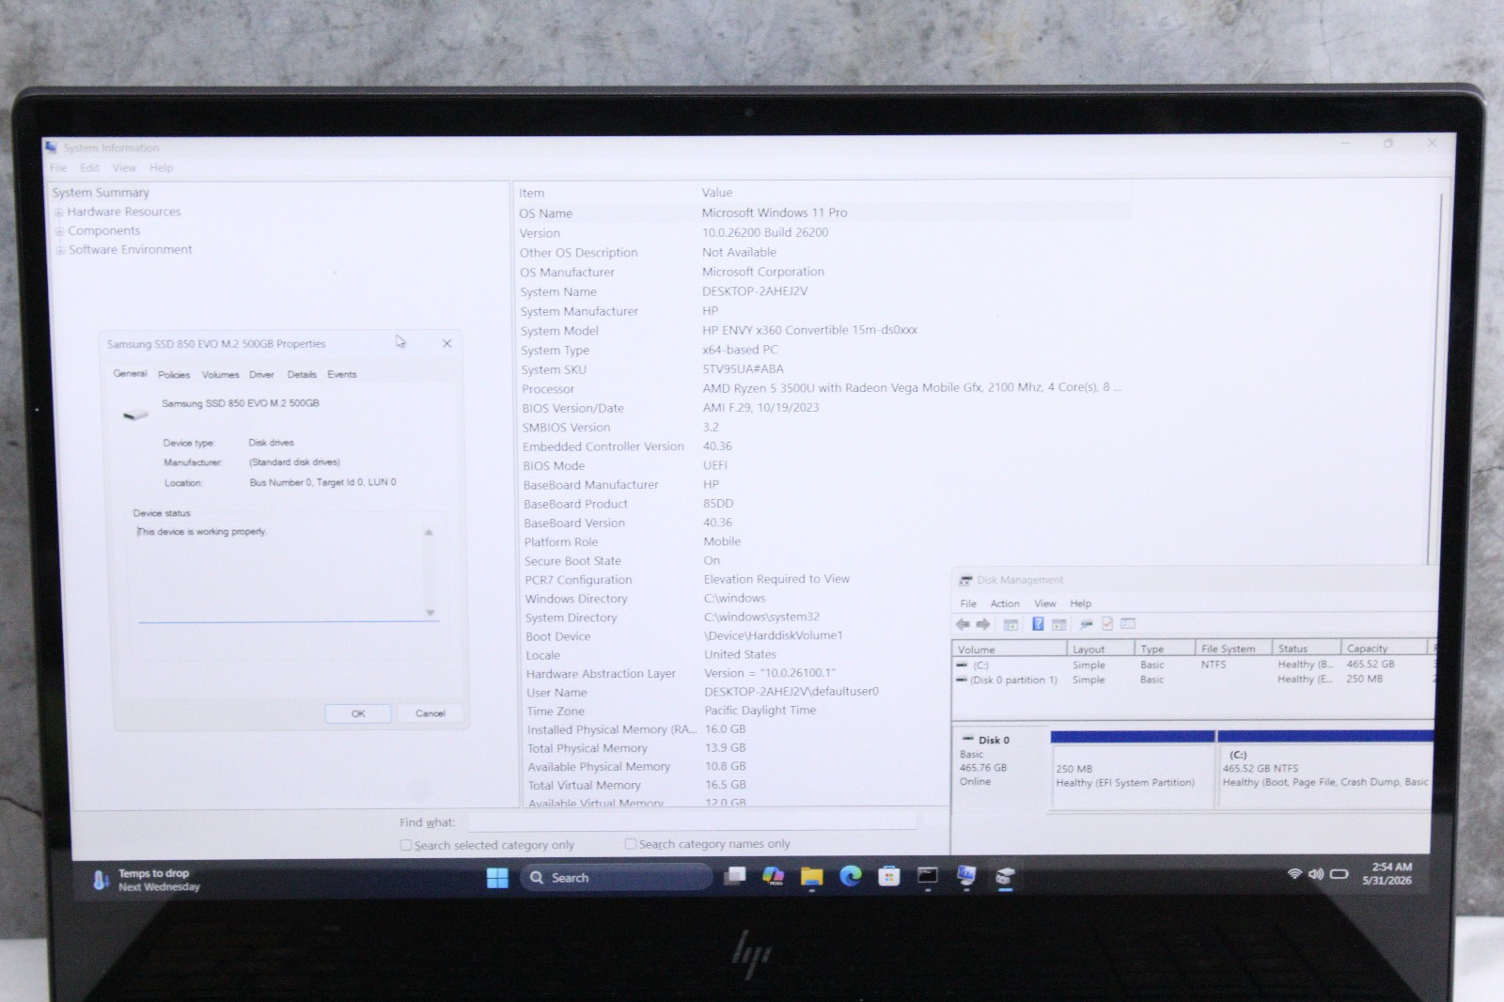Click the File System column header

[x=1233, y=649]
